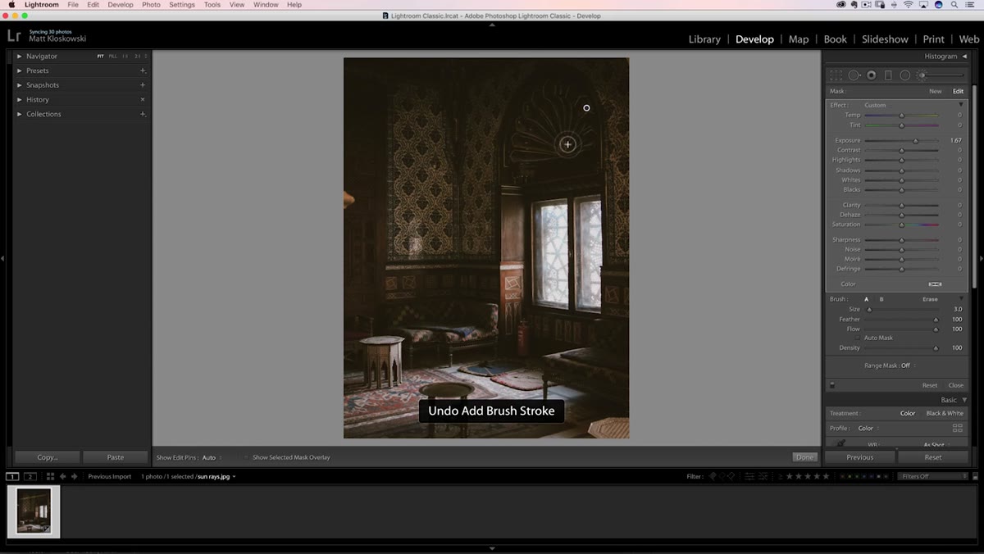Select the Crop Overlay tool icon
Image resolution: width=984 pixels, height=554 pixels.
pyautogui.click(x=836, y=75)
